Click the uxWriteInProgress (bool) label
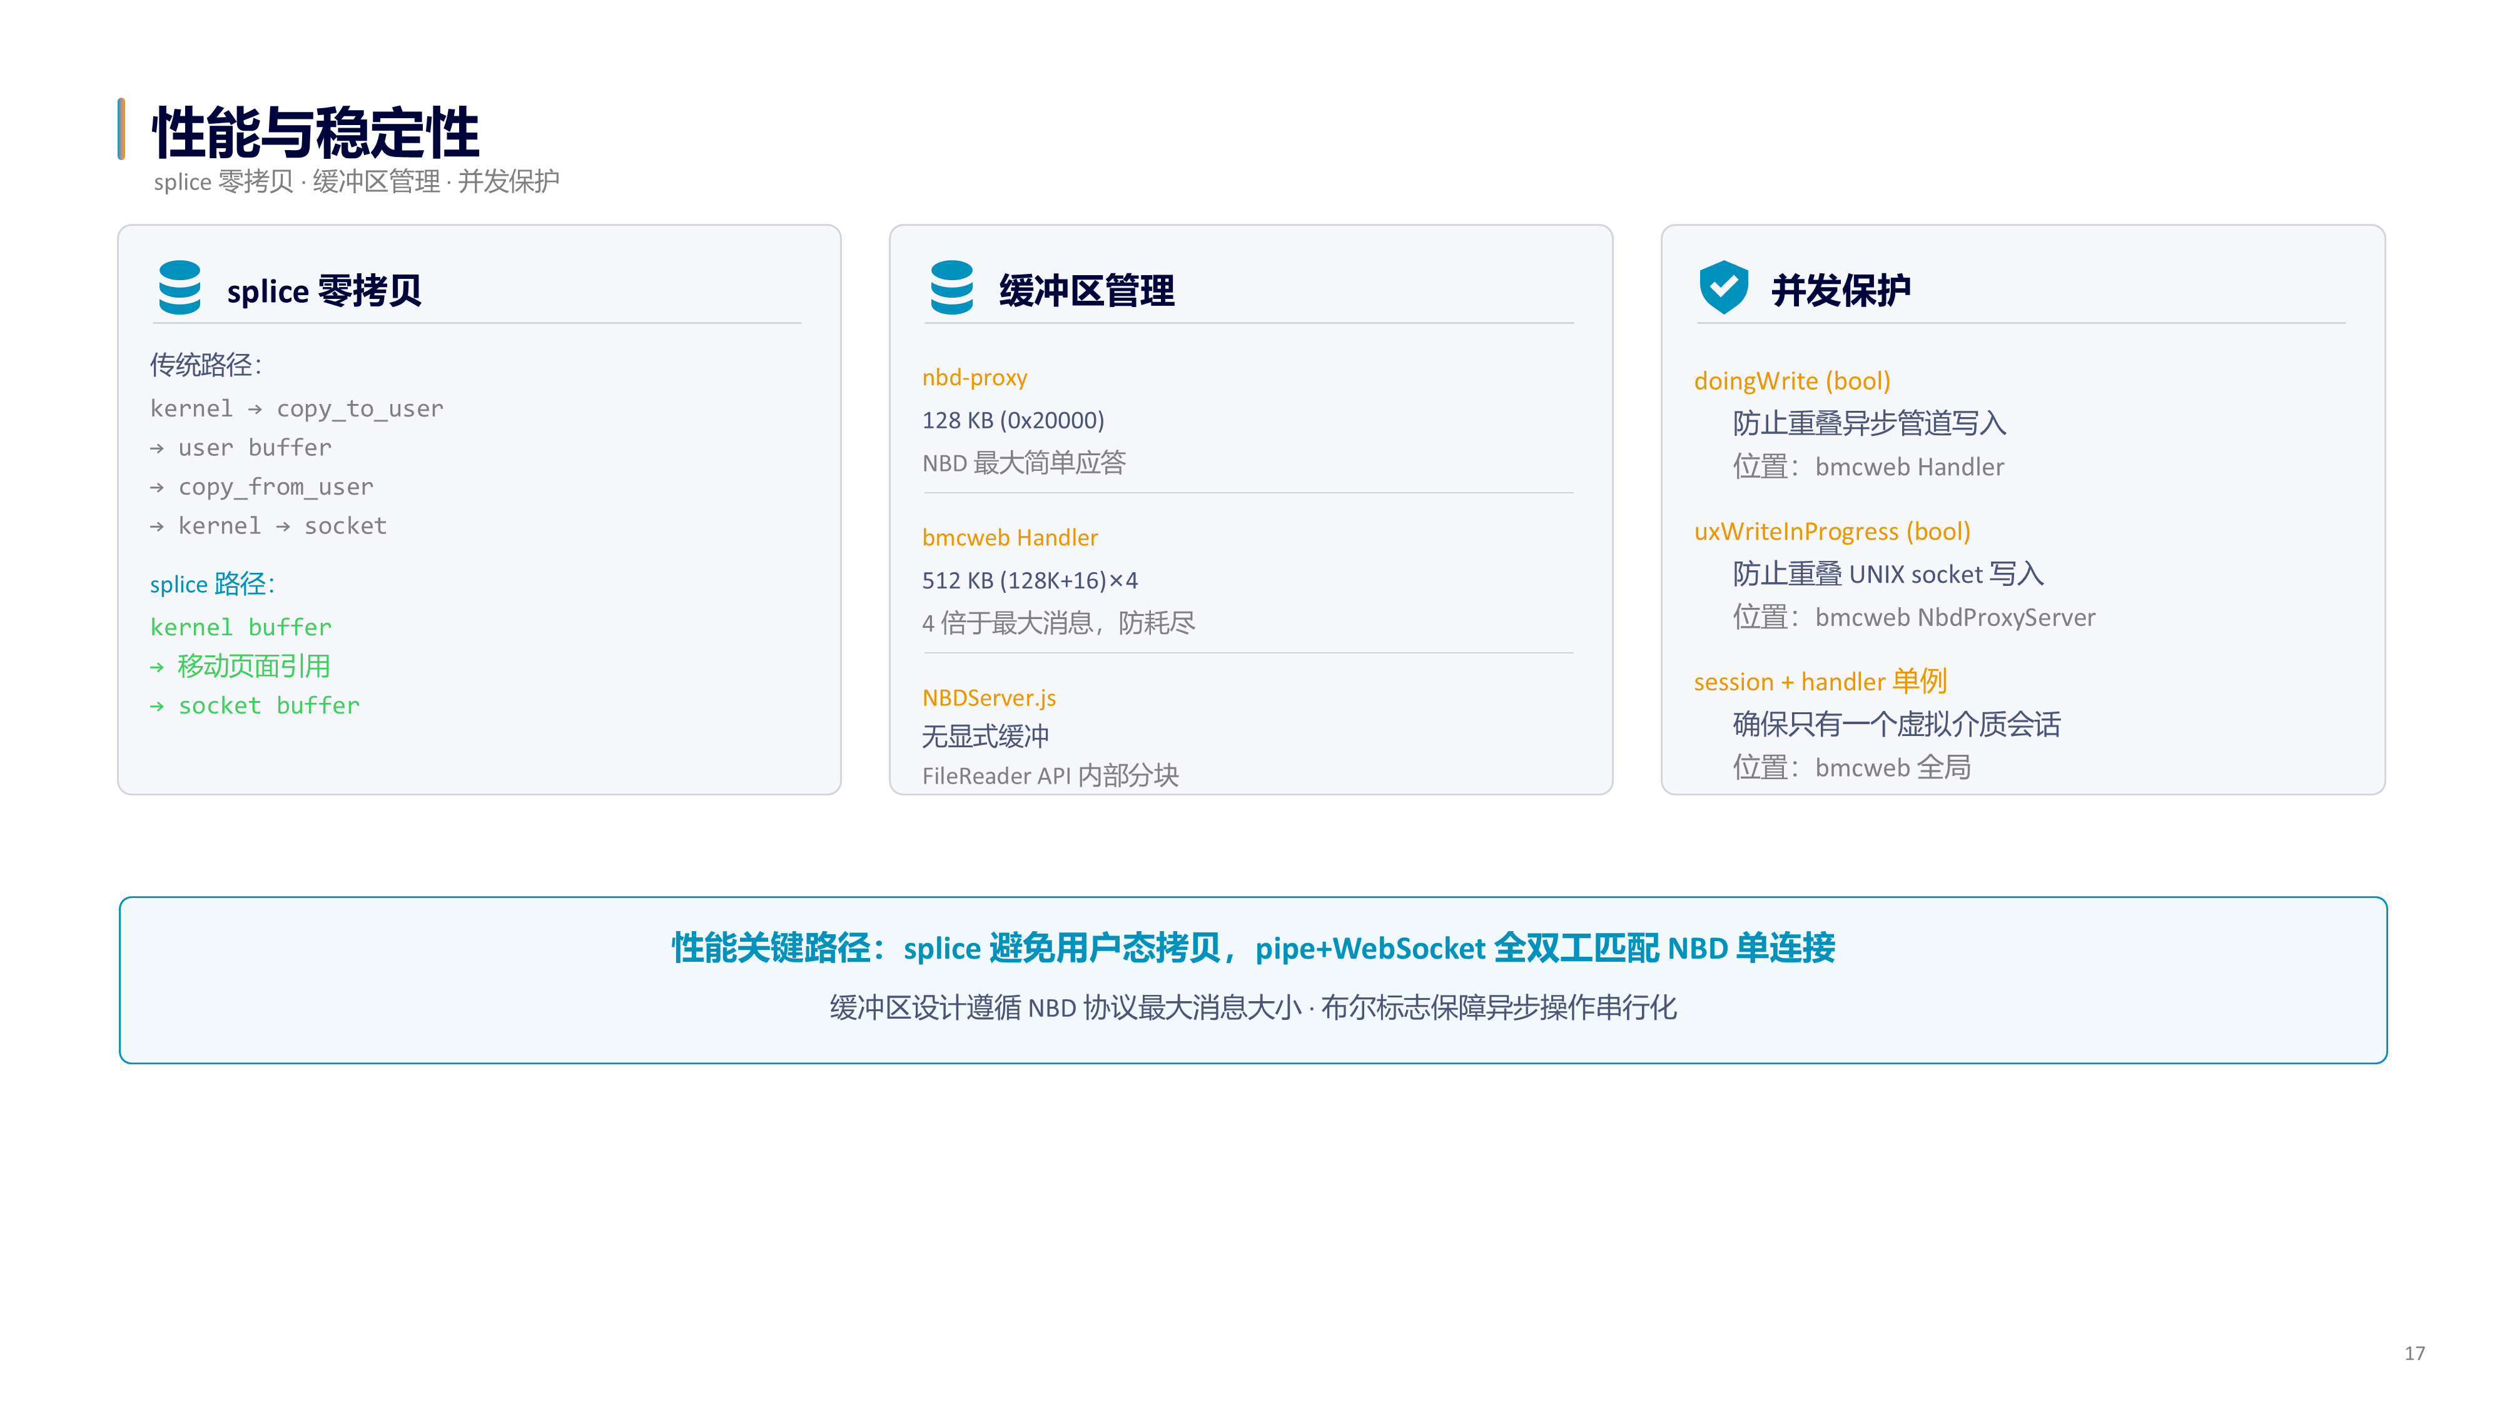 pyautogui.click(x=1832, y=531)
